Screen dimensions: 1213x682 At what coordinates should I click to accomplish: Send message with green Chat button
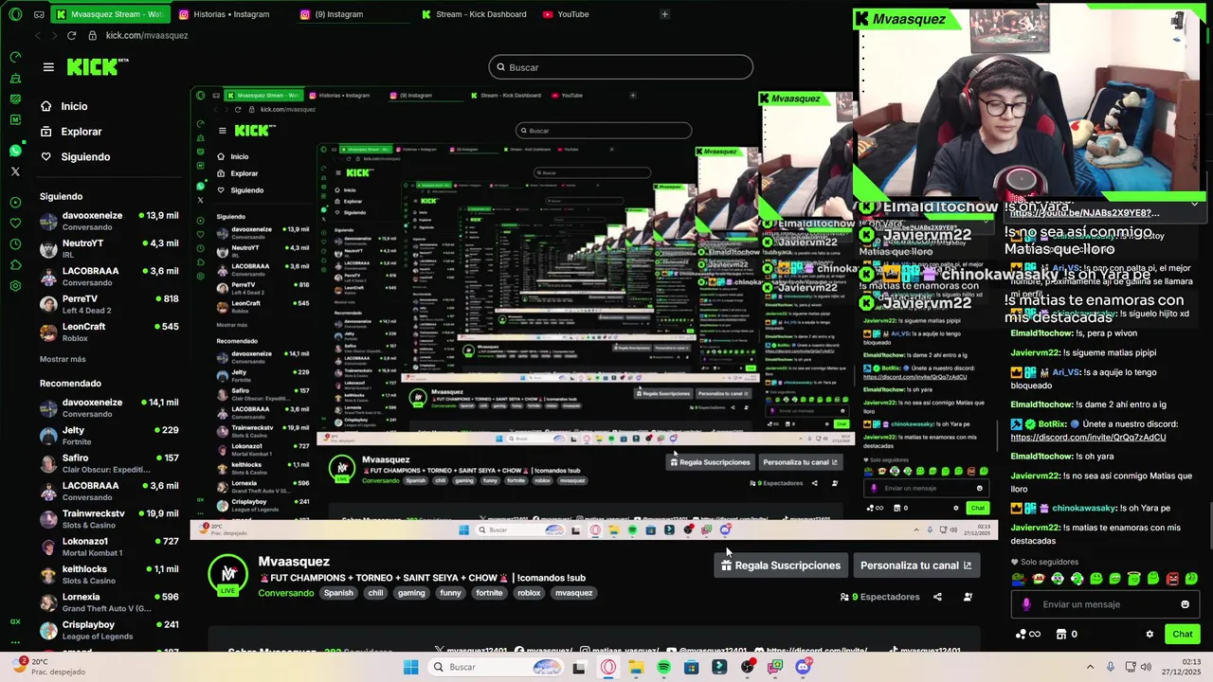pos(1183,635)
